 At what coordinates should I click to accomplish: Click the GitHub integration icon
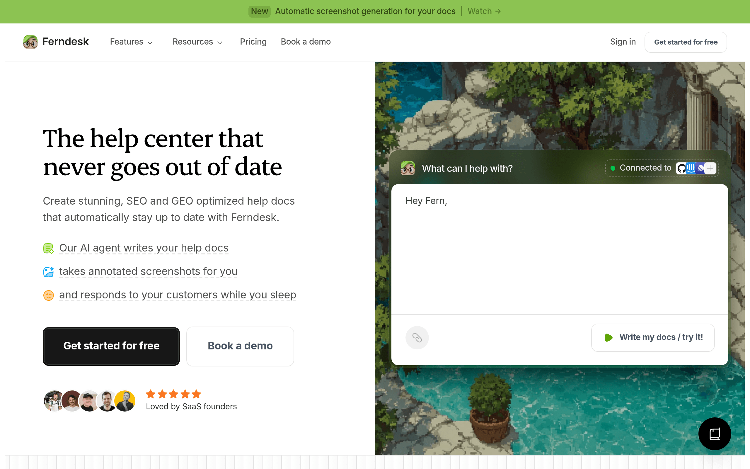click(x=681, y=169)
